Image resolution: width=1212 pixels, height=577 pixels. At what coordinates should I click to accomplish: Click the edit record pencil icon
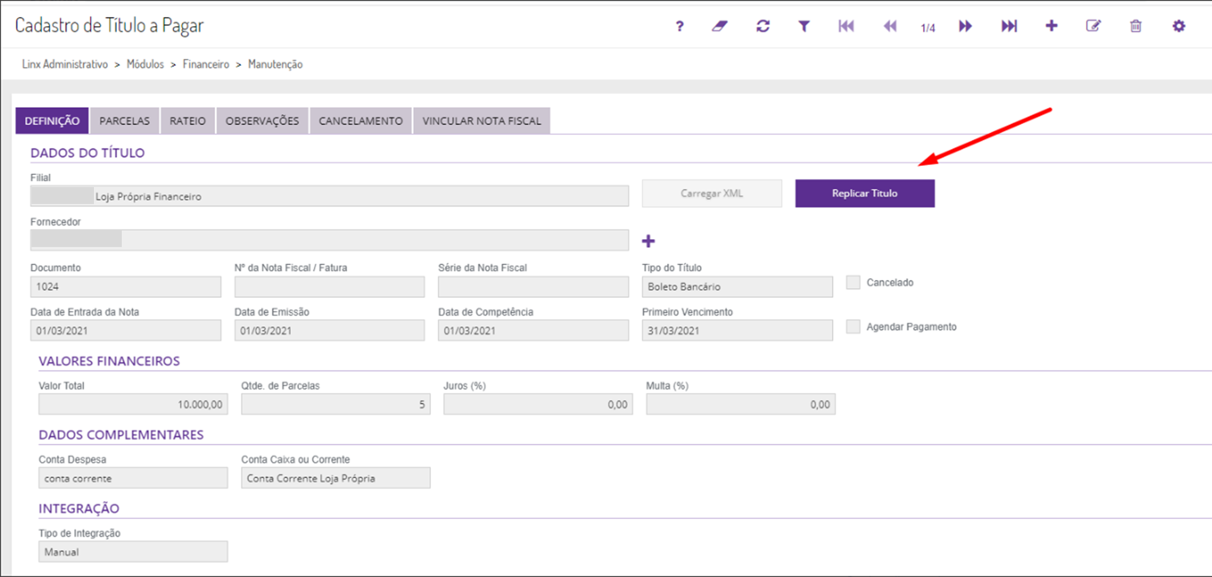[1093, 26]
